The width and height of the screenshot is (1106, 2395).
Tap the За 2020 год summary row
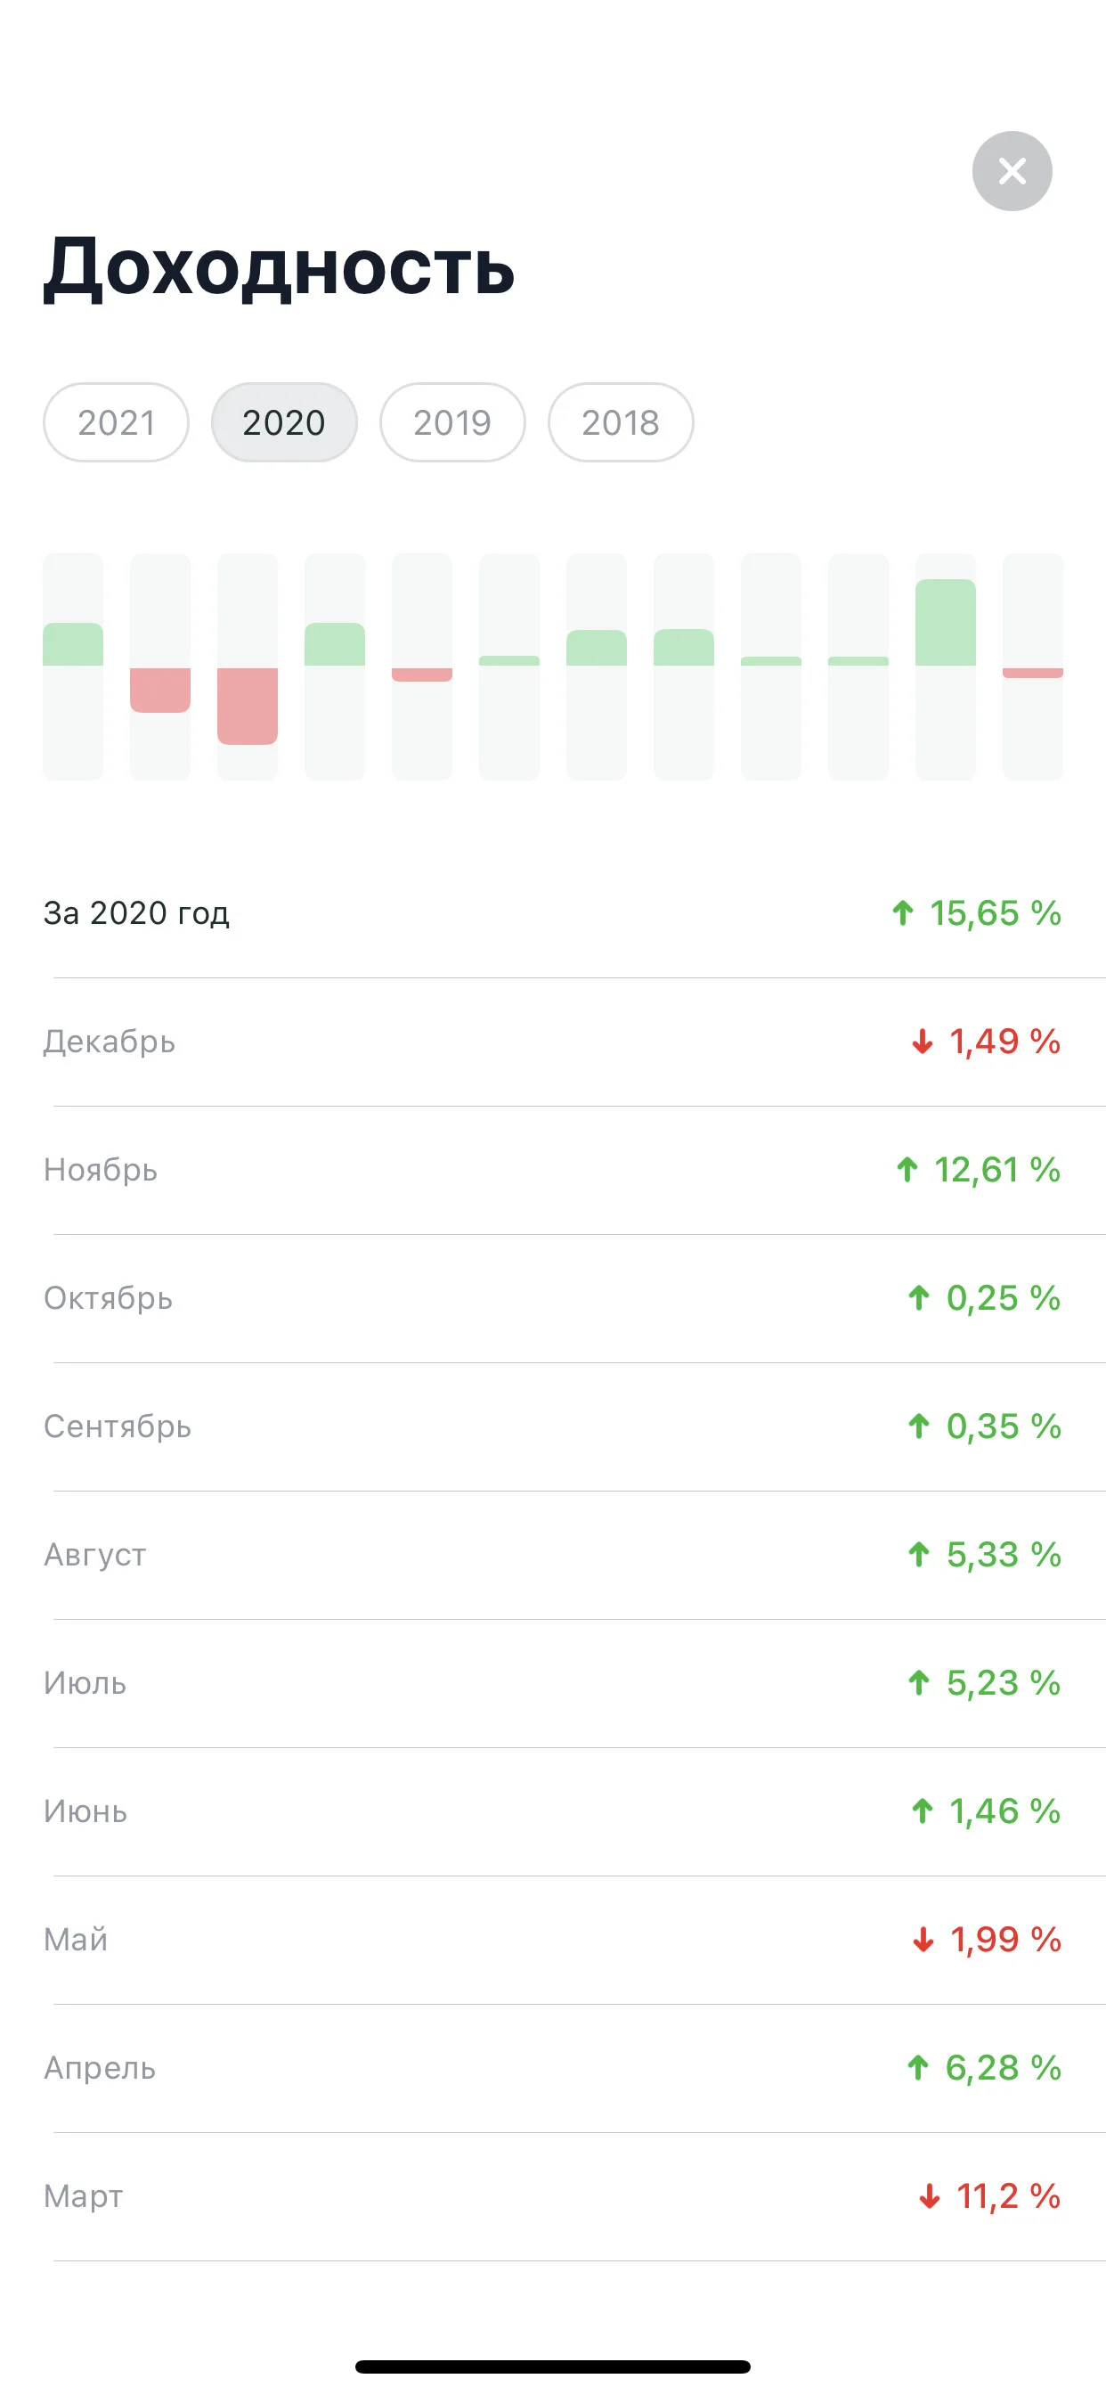pyautogui.click(x=553, y=913)
